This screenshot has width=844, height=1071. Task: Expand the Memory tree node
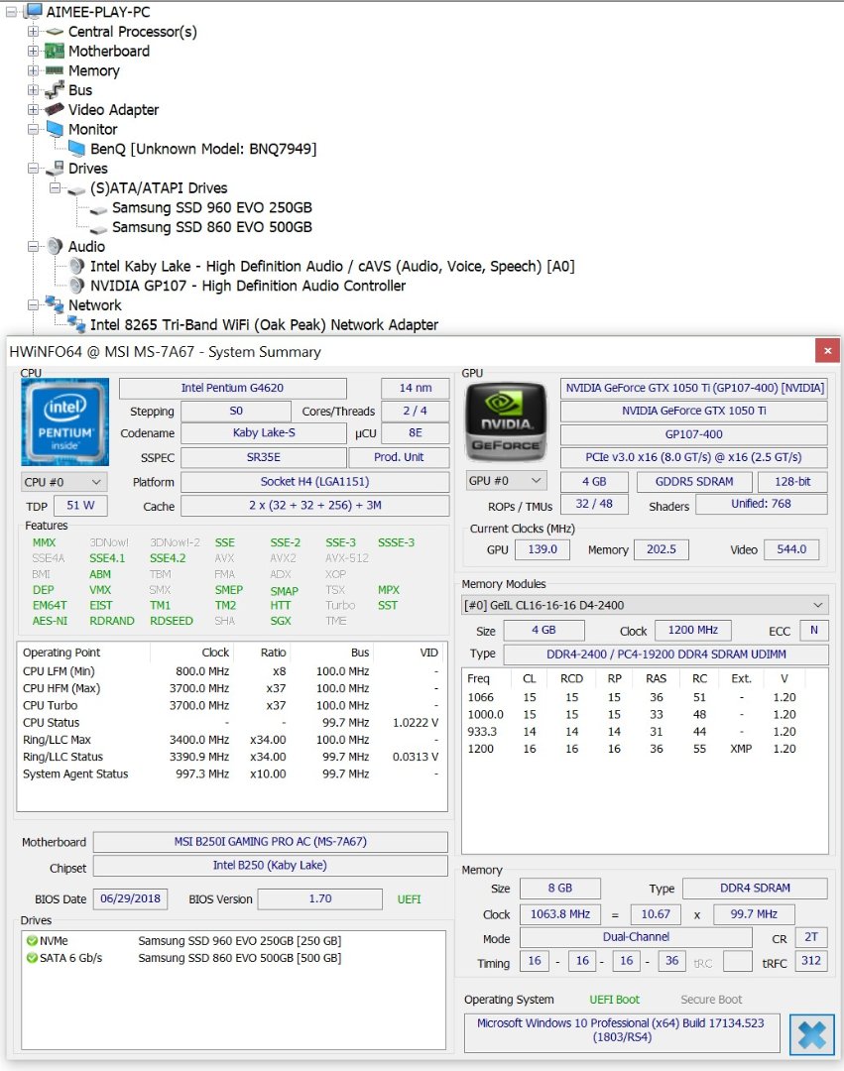(x=33, y=70)
